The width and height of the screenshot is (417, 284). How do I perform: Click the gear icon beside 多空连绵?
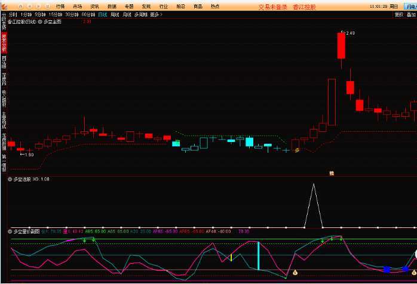[x=10, y=179]
